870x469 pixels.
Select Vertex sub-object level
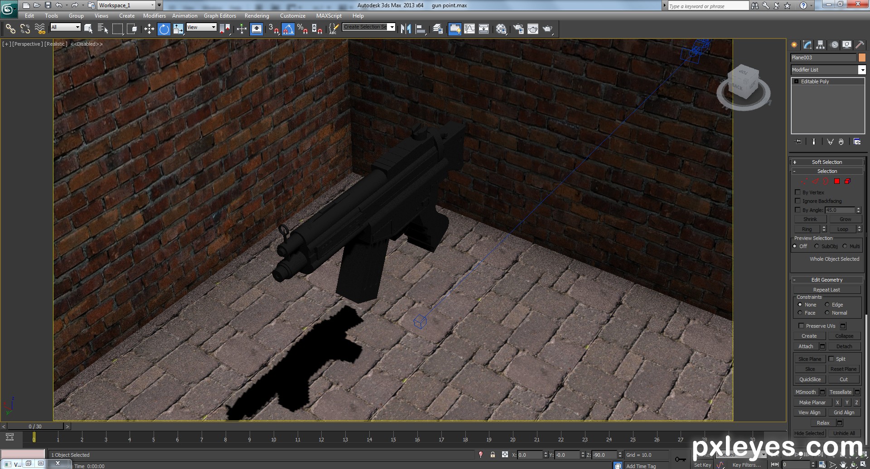(x=804, y=181)
